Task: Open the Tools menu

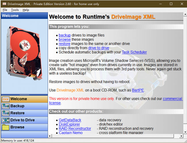Action: (x=15, y=10)
